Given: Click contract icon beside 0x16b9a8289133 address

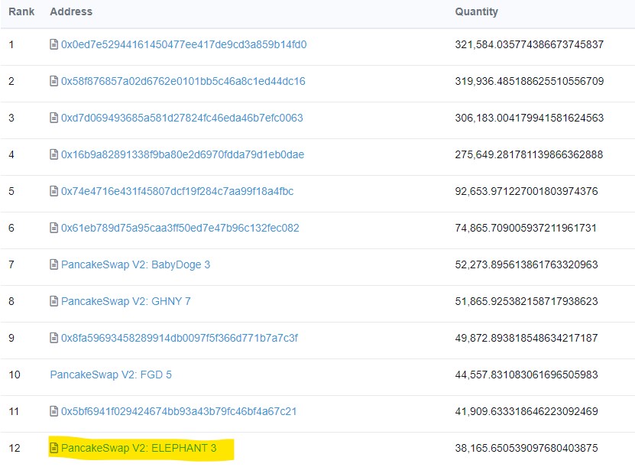Looking at the screenshot, I should click(x=53, y=154).
